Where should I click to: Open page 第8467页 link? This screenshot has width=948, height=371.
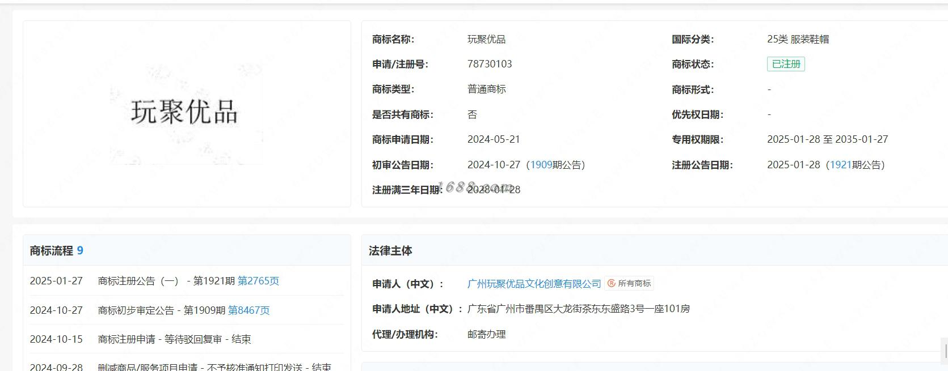click(x=248, y=310)
